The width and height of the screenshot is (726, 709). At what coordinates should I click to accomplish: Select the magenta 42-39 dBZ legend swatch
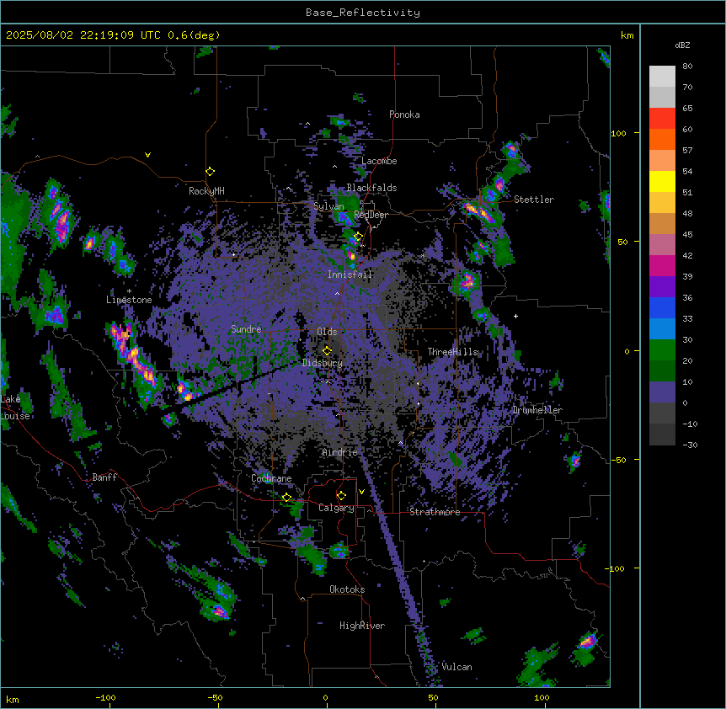click(662, 265)
